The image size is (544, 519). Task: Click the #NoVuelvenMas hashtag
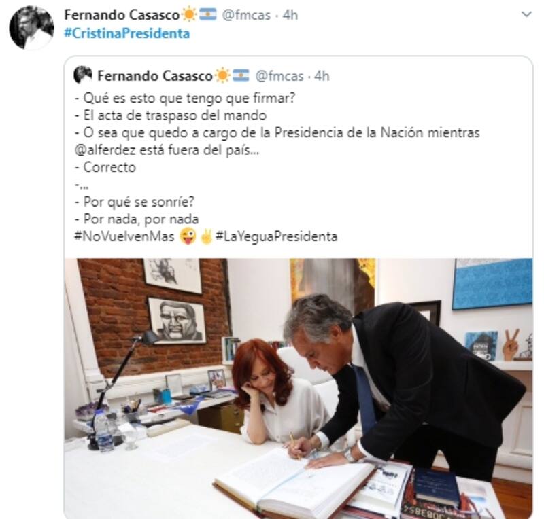coord(124,236)
